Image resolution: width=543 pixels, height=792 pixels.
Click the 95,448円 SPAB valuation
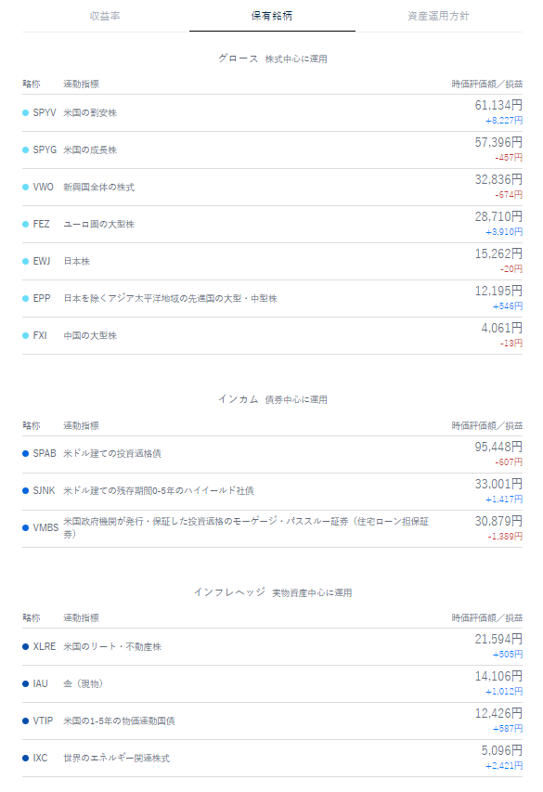pos(498,447)
